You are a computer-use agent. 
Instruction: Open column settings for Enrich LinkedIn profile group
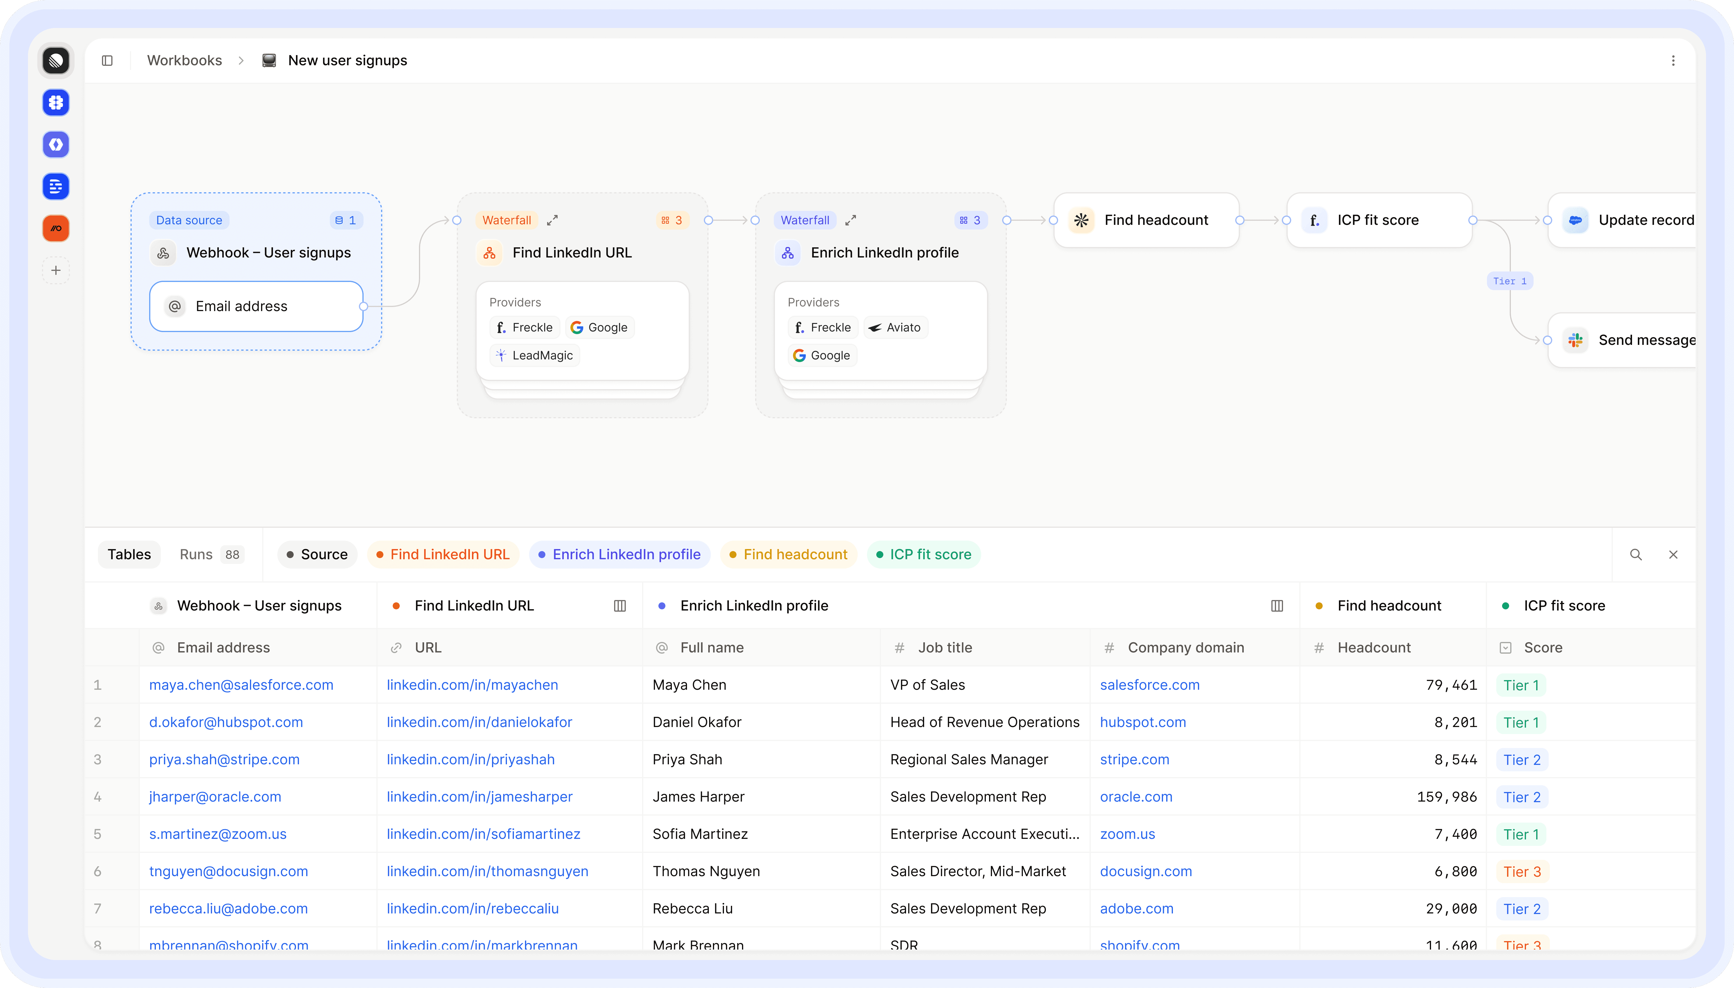(1277, 605)
